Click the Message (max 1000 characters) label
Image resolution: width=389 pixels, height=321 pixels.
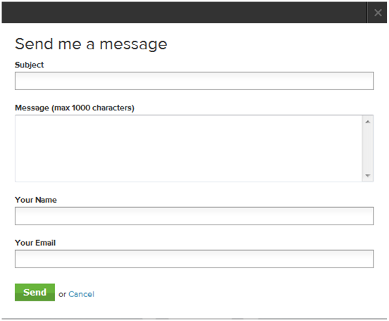(75, 108)
